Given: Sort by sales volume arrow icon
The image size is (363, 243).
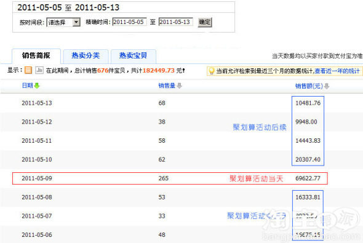Looking at the screenshot, I should (179, 86).
